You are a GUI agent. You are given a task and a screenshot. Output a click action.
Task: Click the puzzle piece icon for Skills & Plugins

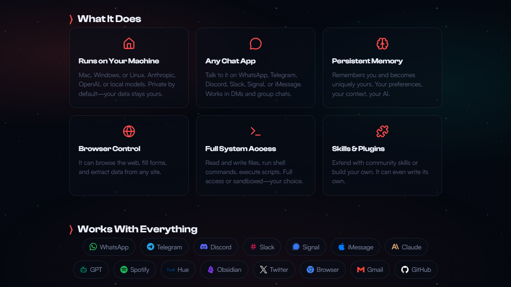382,131
